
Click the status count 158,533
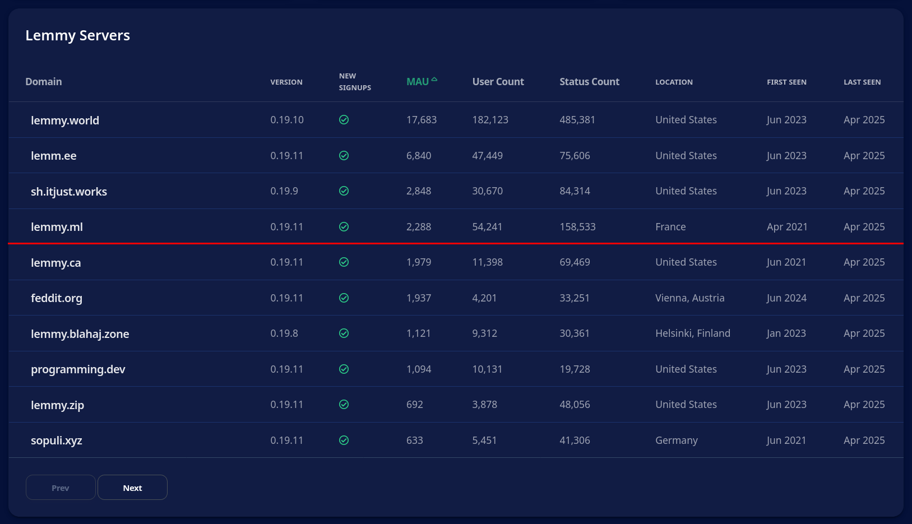[578, 227]
